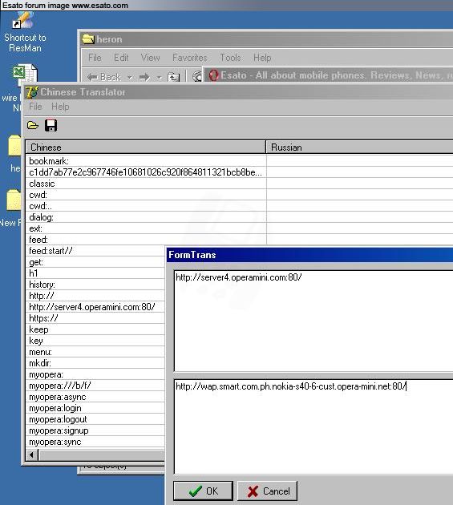Click Cancel button in FormTrans dialog

pos(267,491)
